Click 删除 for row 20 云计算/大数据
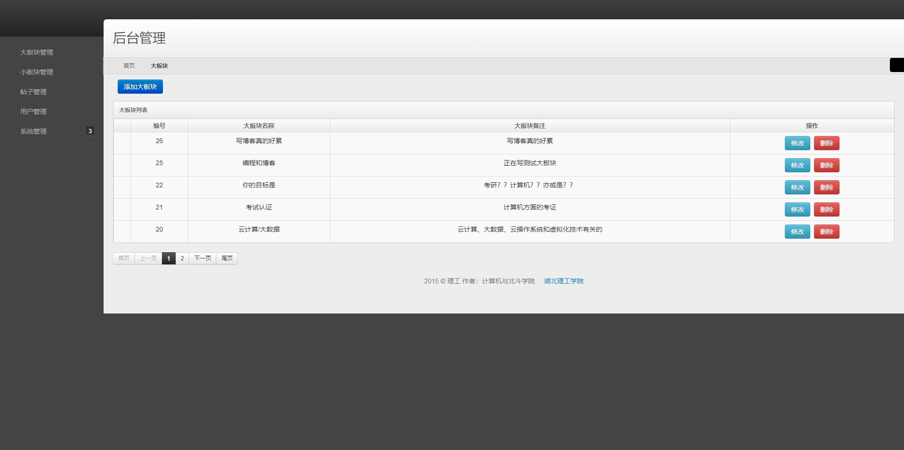The height and width of the screenshot is (450, 904). (x=826, y=232)
